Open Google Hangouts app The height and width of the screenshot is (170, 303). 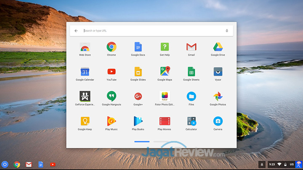(x=112, y=97)
